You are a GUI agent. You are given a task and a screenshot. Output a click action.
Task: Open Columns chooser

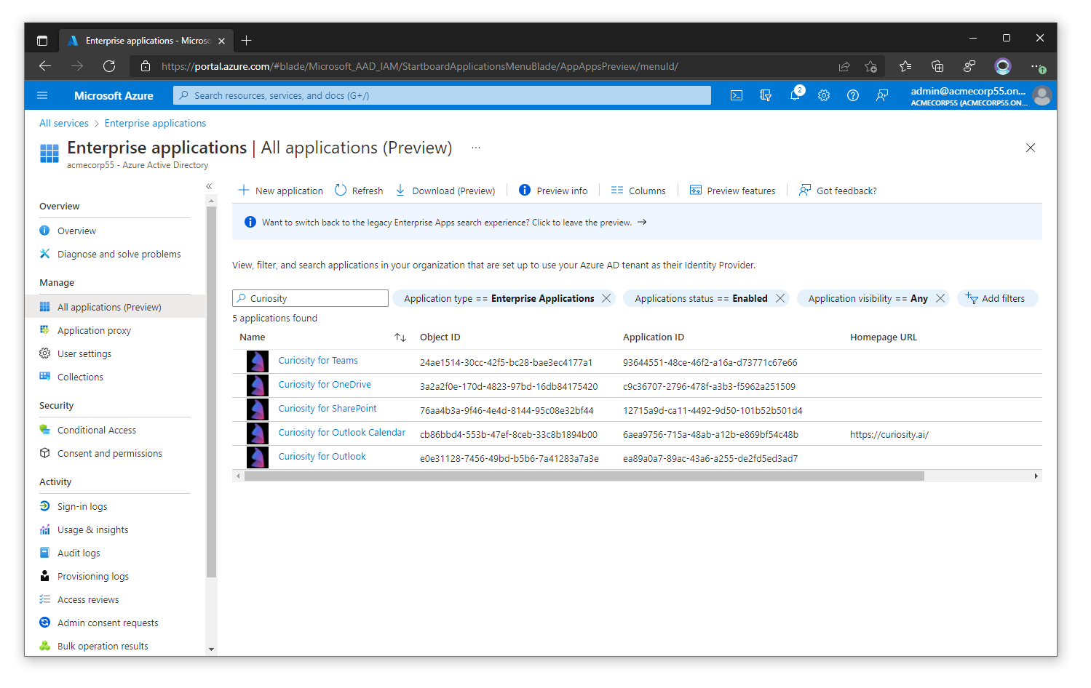(x=638, y=191)
